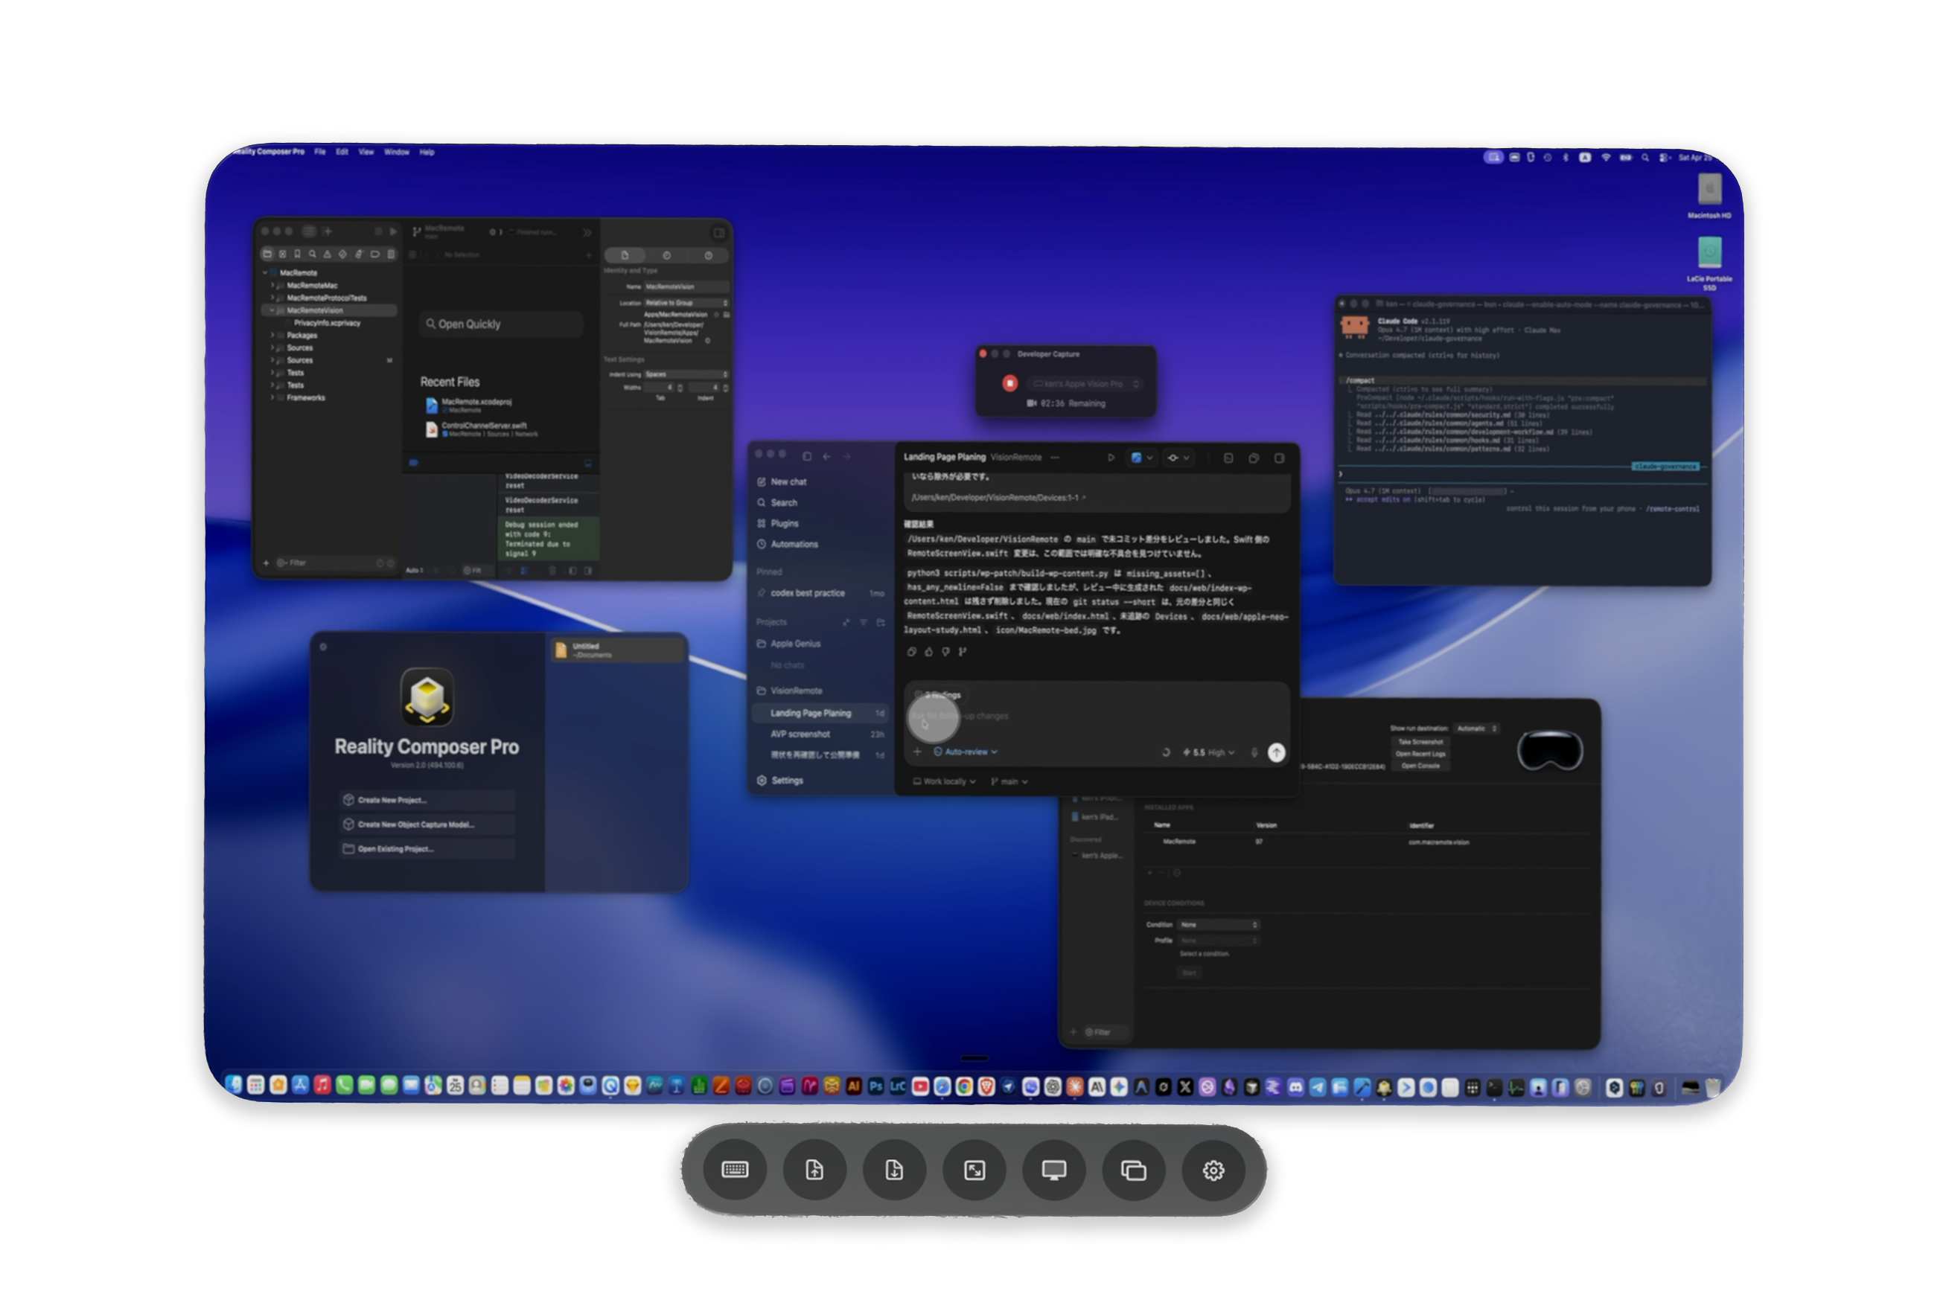Click Open Console in Devices window
This screenshot has height=1297, width=1946.
pyautogui.click(x=1420, y=766)
